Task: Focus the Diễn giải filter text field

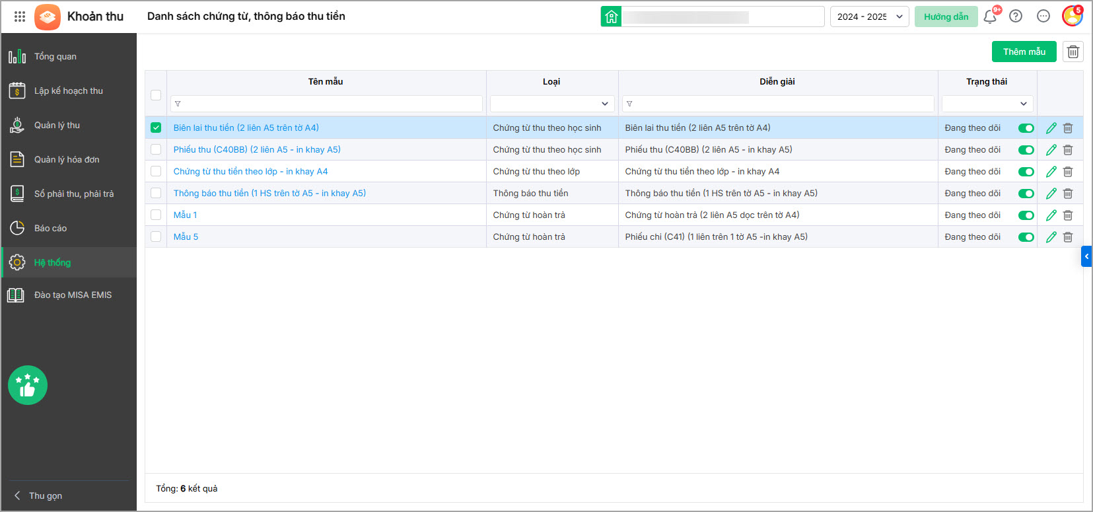Action: (778, 104)
